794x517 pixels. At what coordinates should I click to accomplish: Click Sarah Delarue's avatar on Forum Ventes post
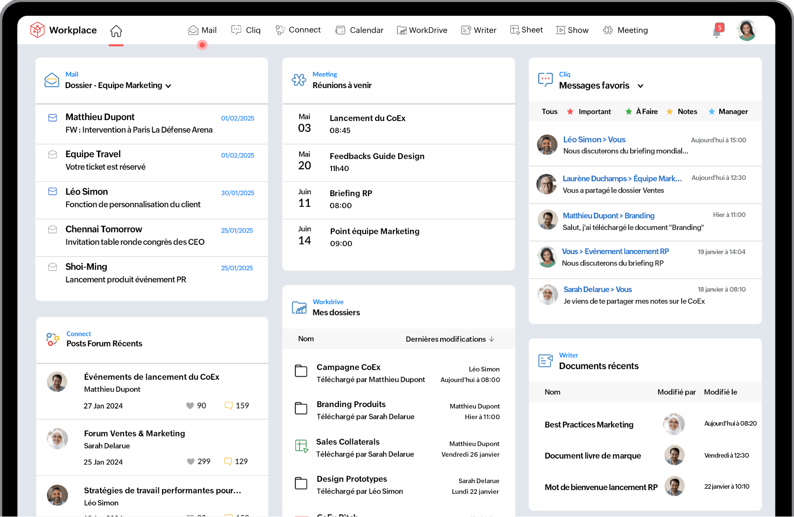coord(58,439)
